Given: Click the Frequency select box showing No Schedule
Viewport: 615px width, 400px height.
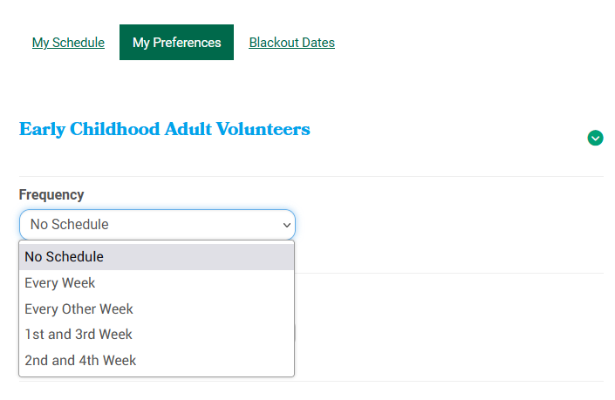Looking at the screenshot, I should 157,225.
